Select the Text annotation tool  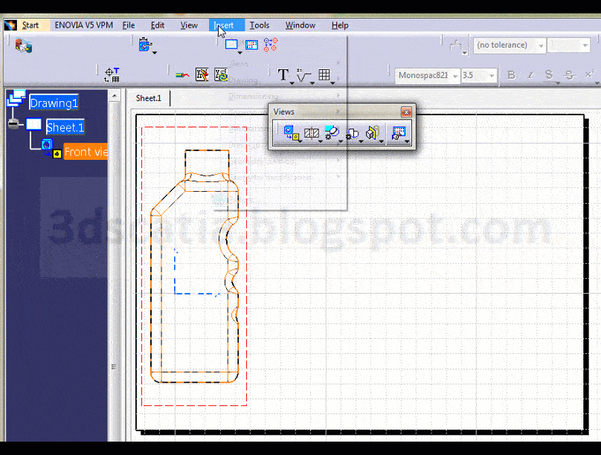283,75
